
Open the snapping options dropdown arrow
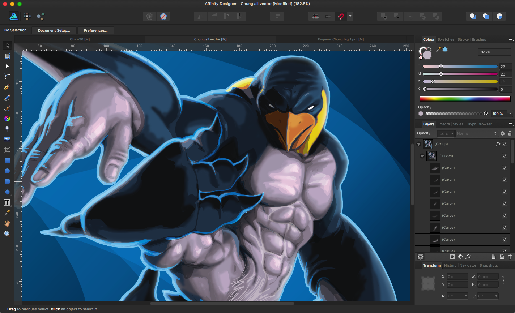pos(350,16)
